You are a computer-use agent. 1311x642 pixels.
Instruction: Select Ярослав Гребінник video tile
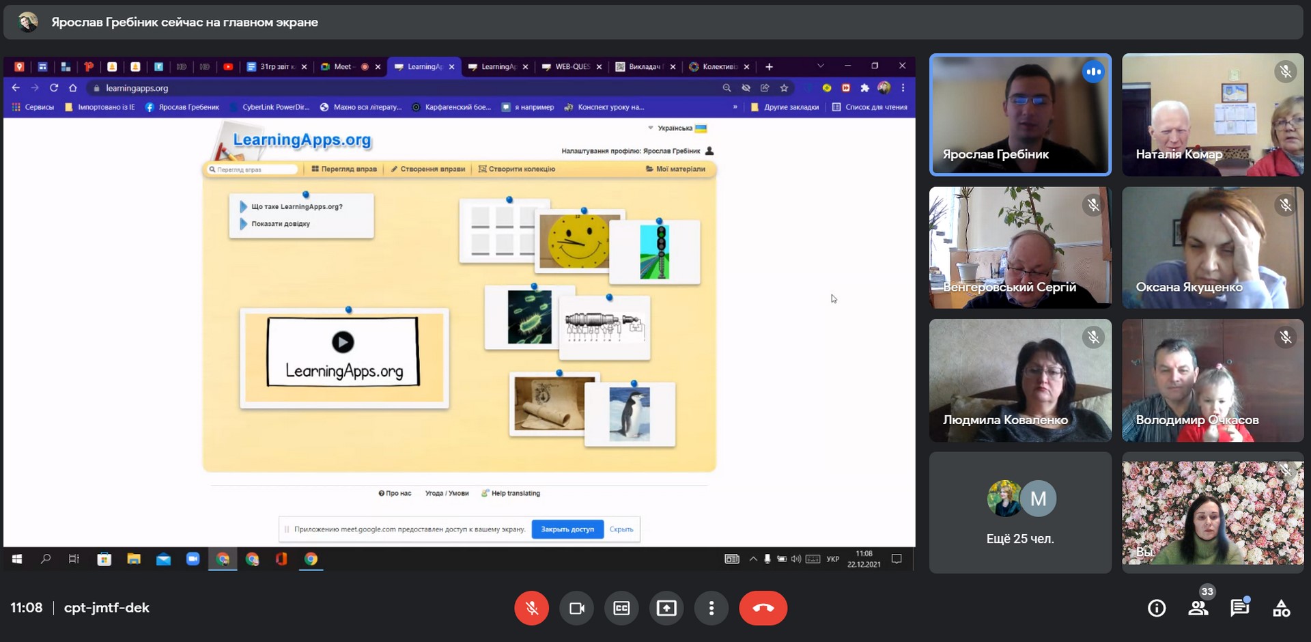[x=1020, y=114]
